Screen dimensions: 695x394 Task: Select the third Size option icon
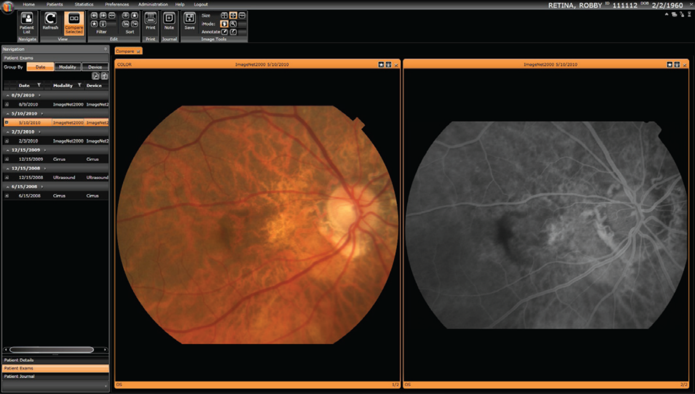pos(242,16)
